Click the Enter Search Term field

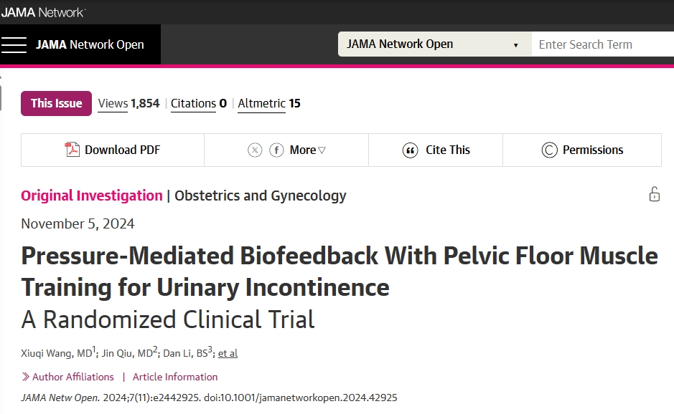point(602,44)
